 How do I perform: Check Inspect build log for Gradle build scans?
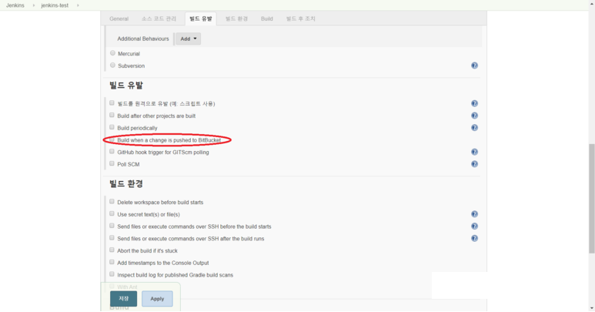tap(112, 274)
